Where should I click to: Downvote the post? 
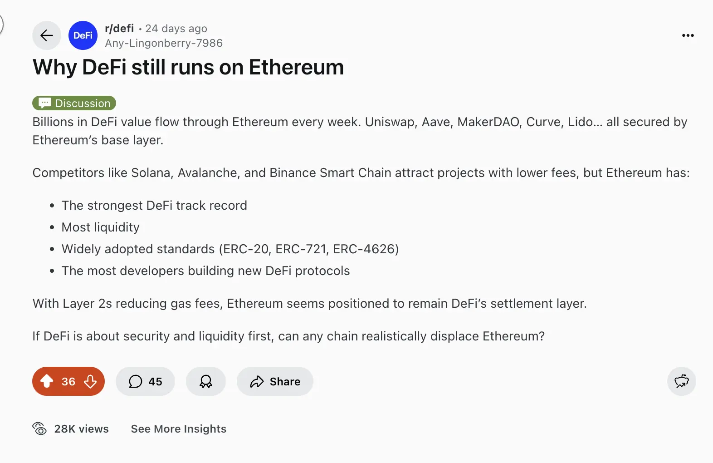(90, 381)
